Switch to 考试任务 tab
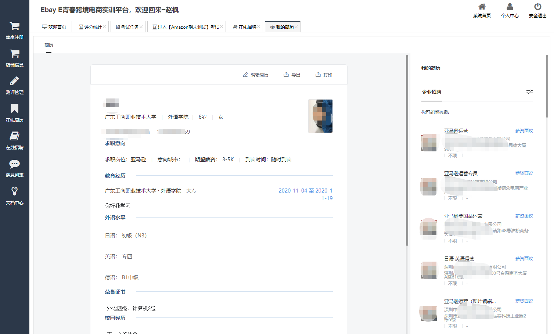 click(127, 27)
